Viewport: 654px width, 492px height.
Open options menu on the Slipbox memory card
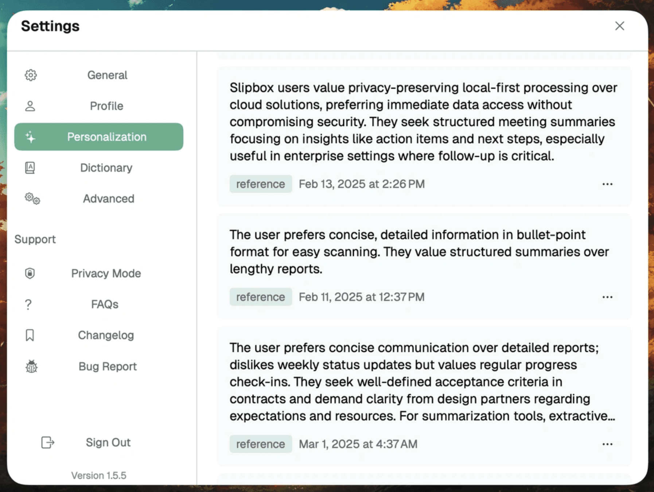pos(607,184)
